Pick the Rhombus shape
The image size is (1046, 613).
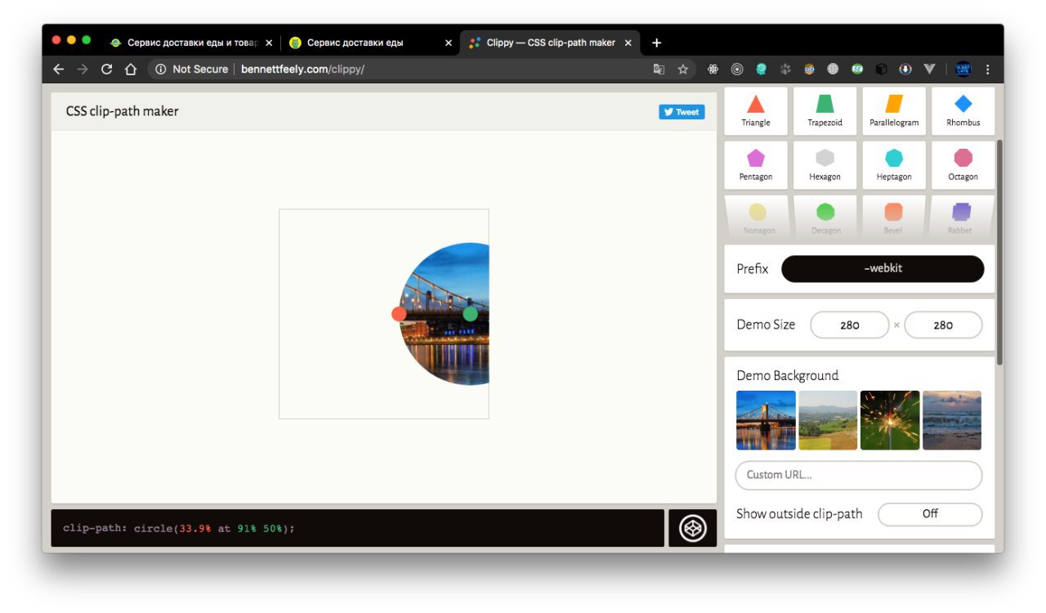point(963,110)
